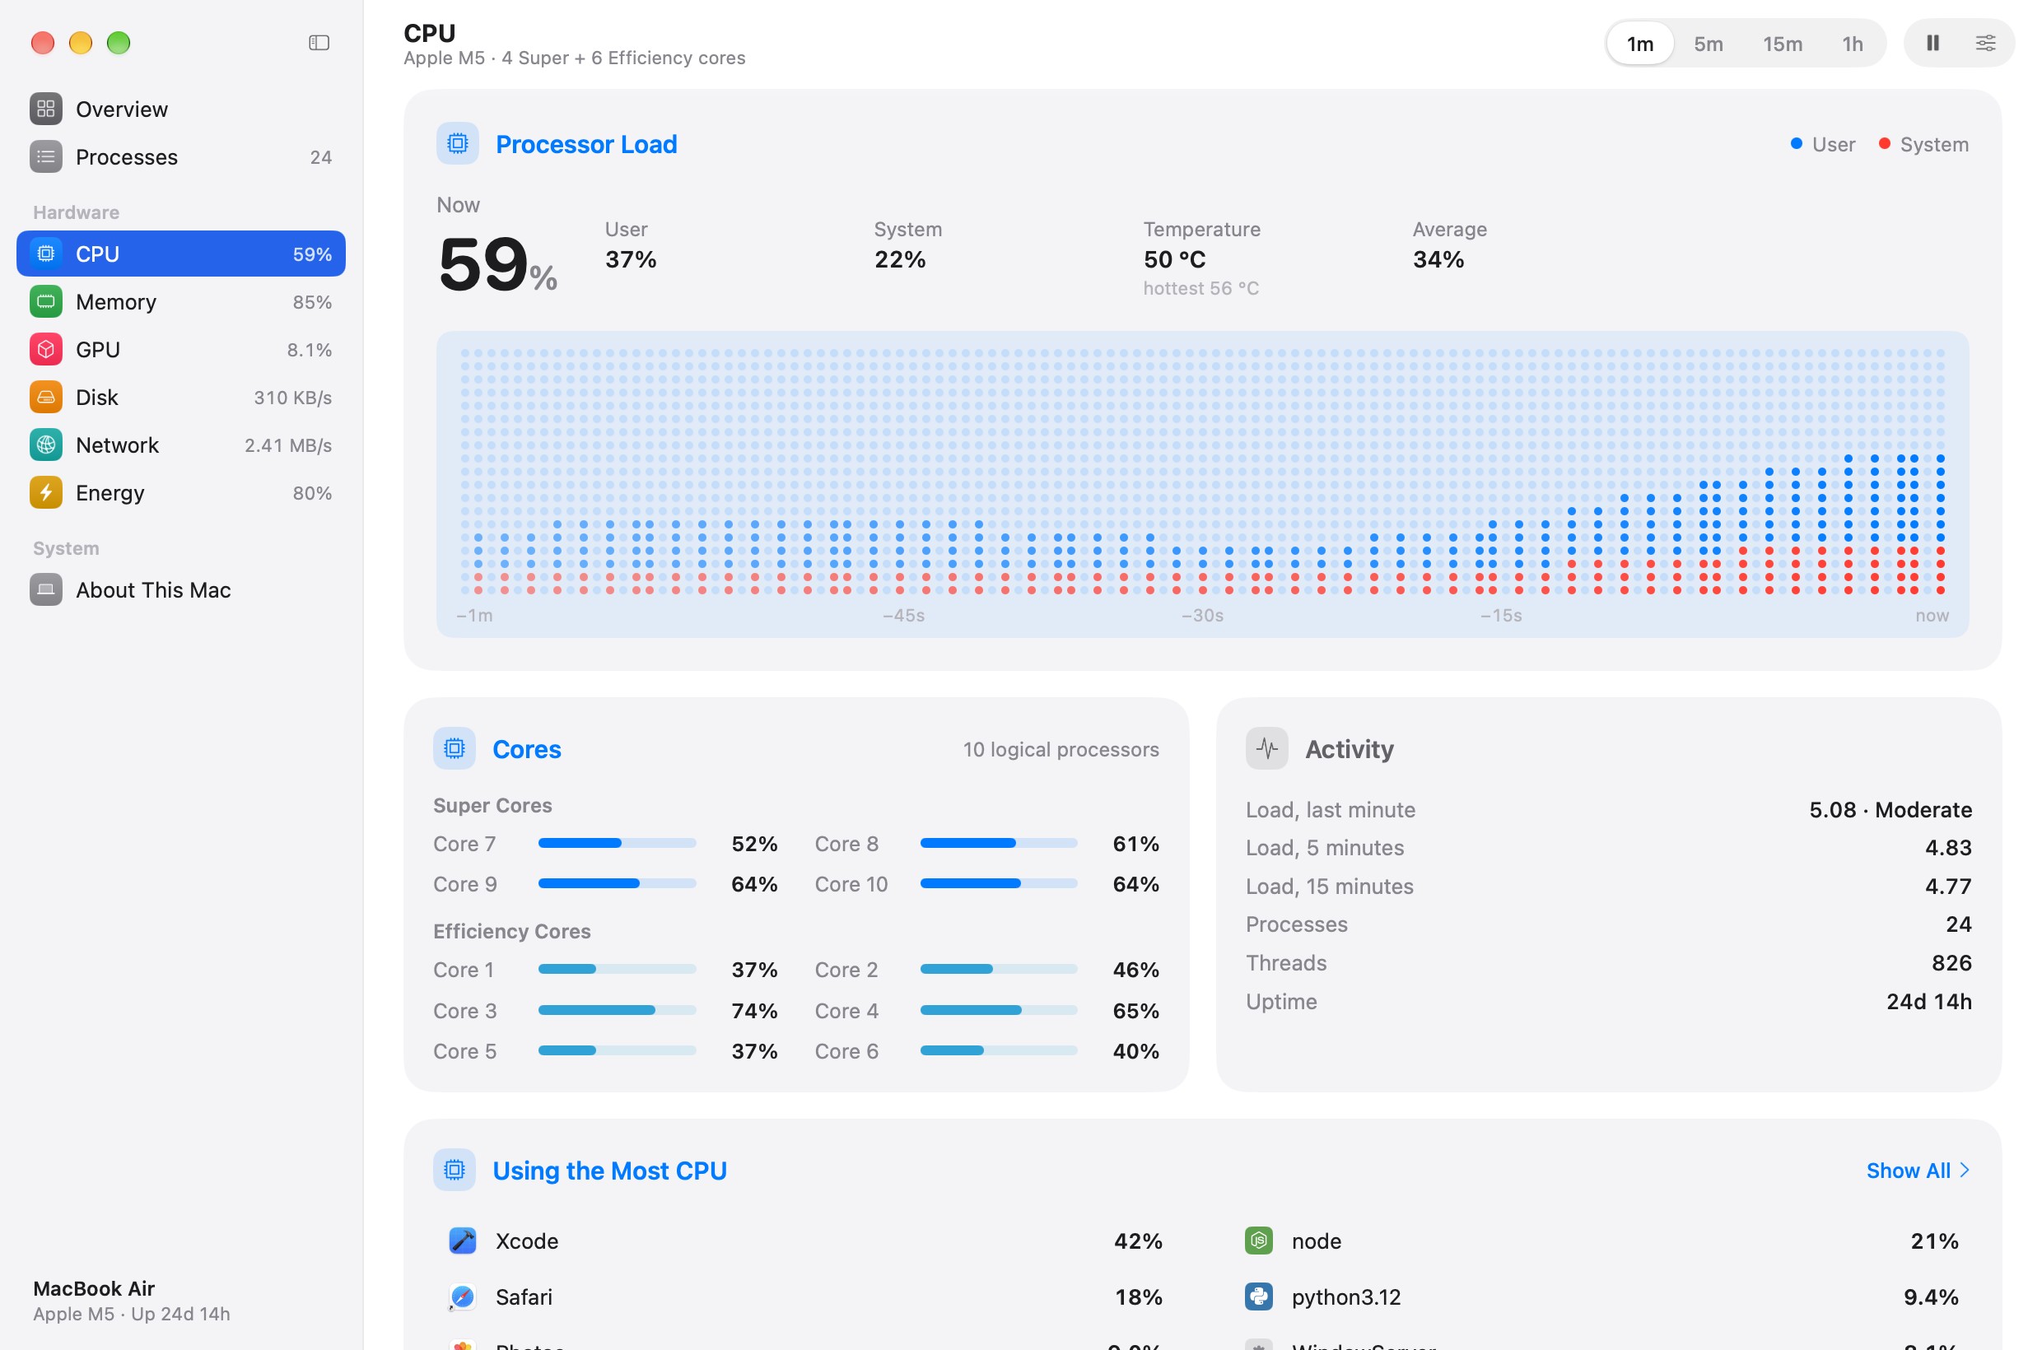This screenshot has width=2042, height=1350.
Task: Click the Using the Most CPU heading
Action: pyautogui.click(x=609, y=1170)
